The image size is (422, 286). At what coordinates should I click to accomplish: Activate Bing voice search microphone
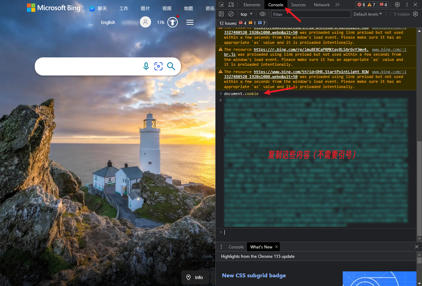[146, 66]
